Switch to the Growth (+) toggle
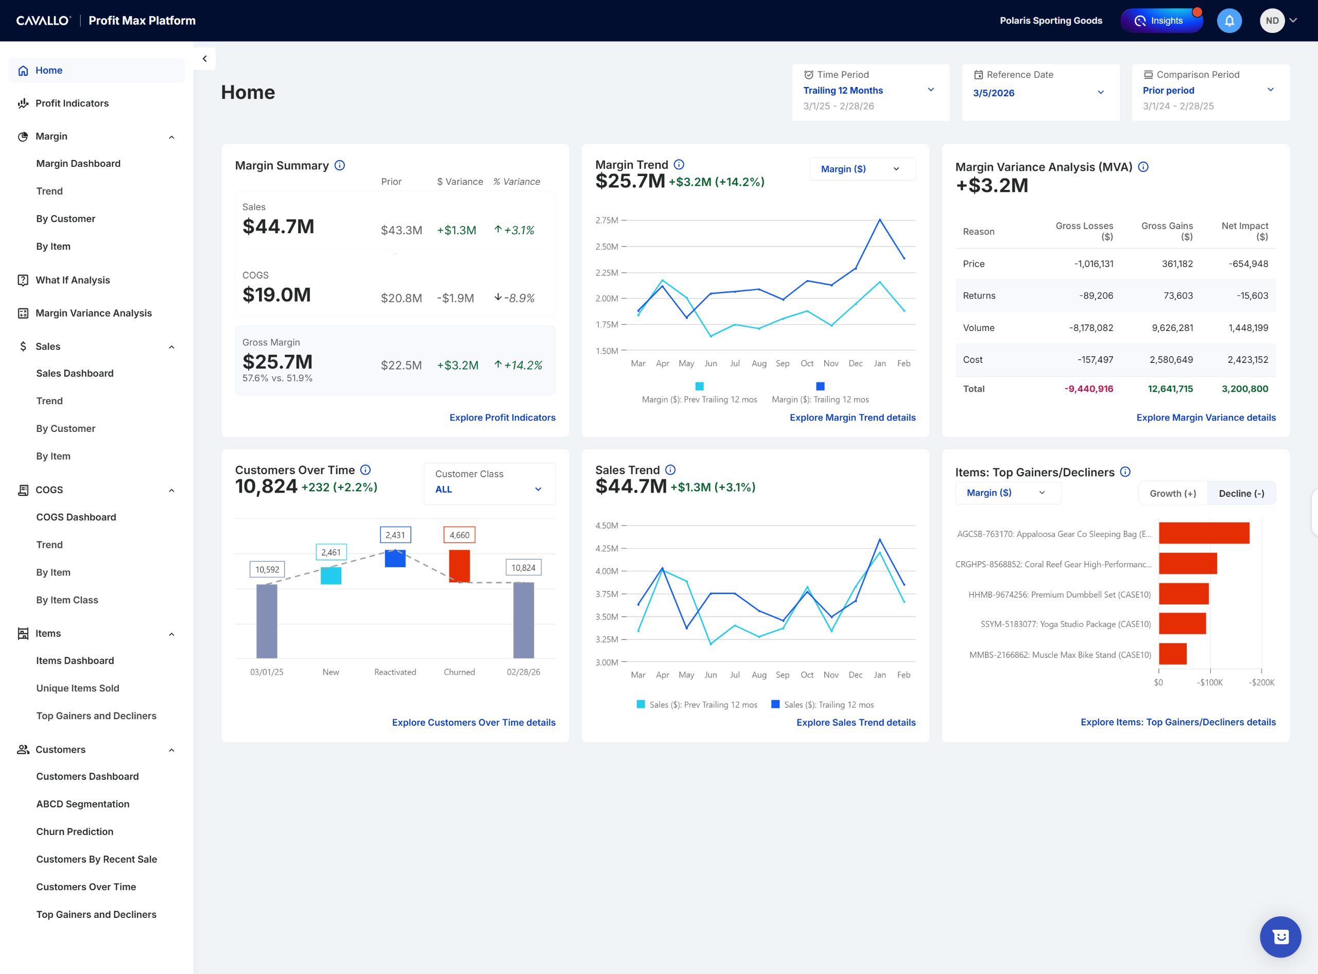This screenshot has width=1318, height=974. (x=1172, y=494)
